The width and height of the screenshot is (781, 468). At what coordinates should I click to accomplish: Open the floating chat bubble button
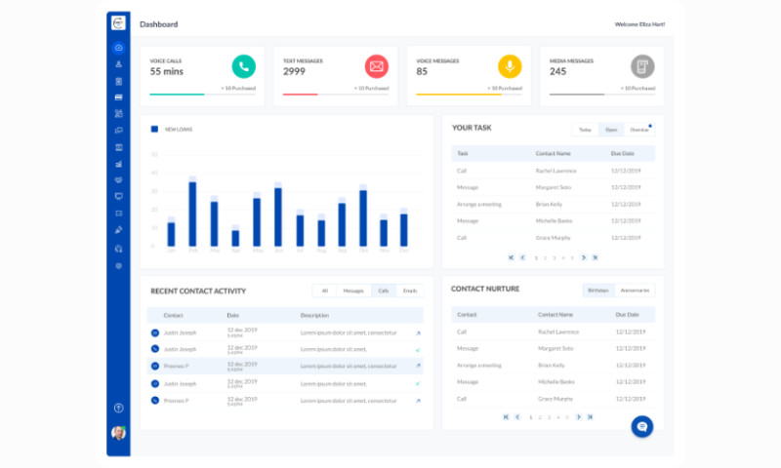click(x=642, y=427)
